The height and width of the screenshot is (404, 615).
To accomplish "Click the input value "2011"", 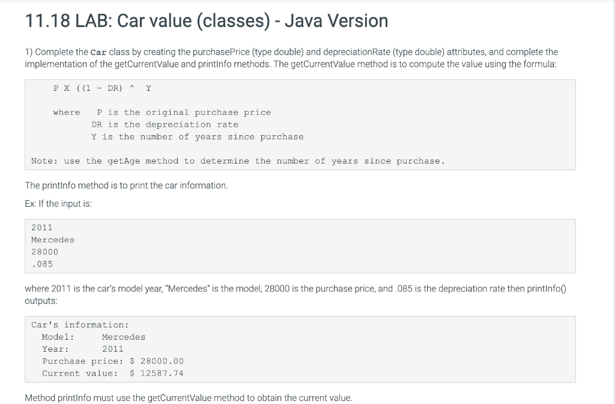I will [42, 227].
